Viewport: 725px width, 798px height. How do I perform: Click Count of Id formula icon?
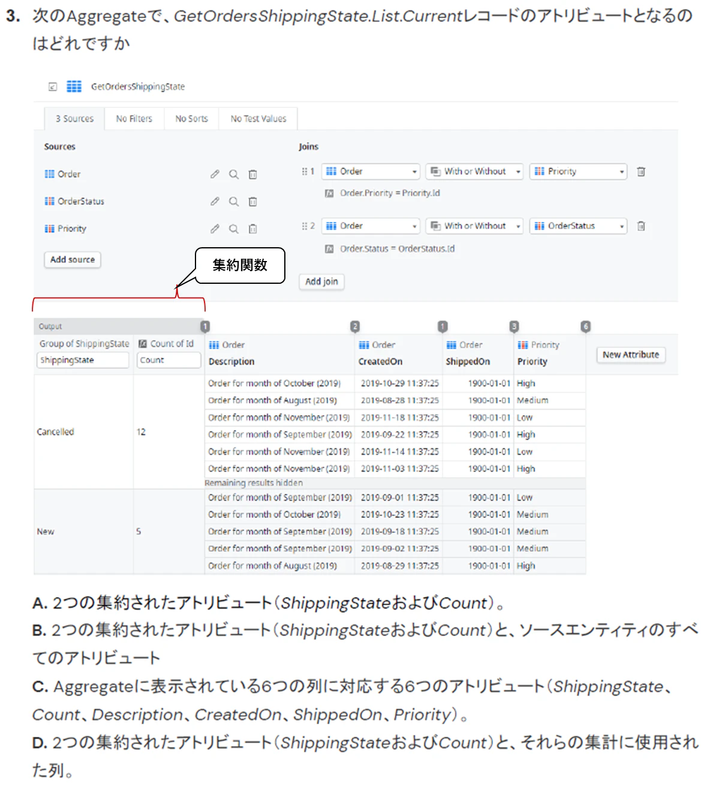coord(143,344)
